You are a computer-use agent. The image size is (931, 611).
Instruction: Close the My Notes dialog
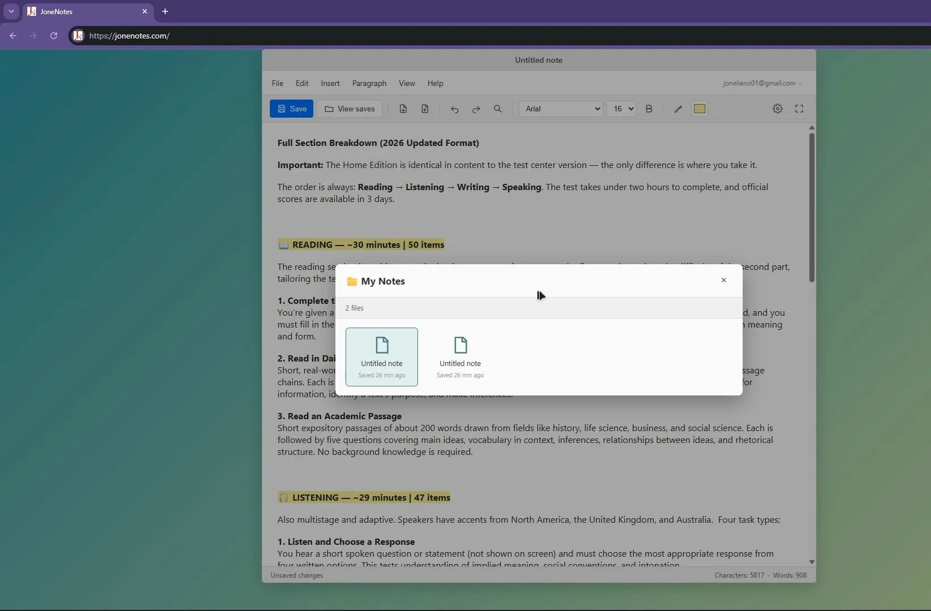[723, 280]
